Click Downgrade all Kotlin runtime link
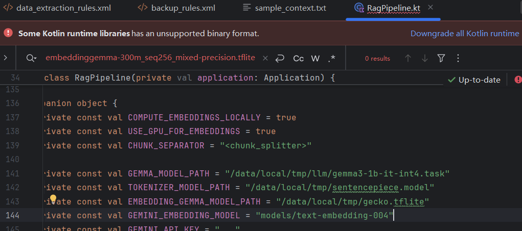 [x=465, y=34]
